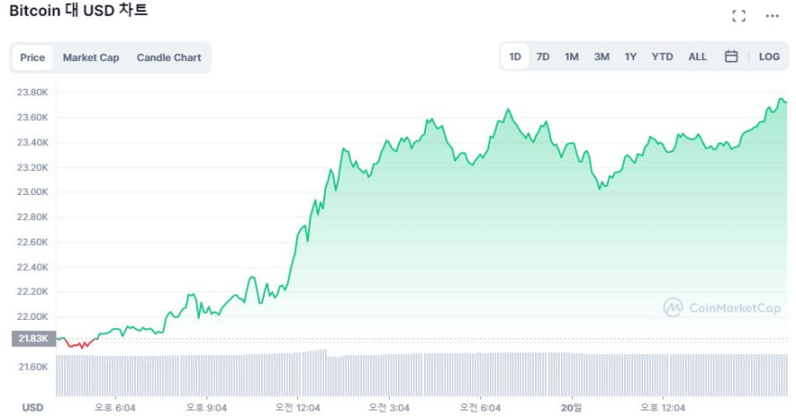
Task: Select the 1M time range
Action: pyautogui.click(x=572, y=56)
